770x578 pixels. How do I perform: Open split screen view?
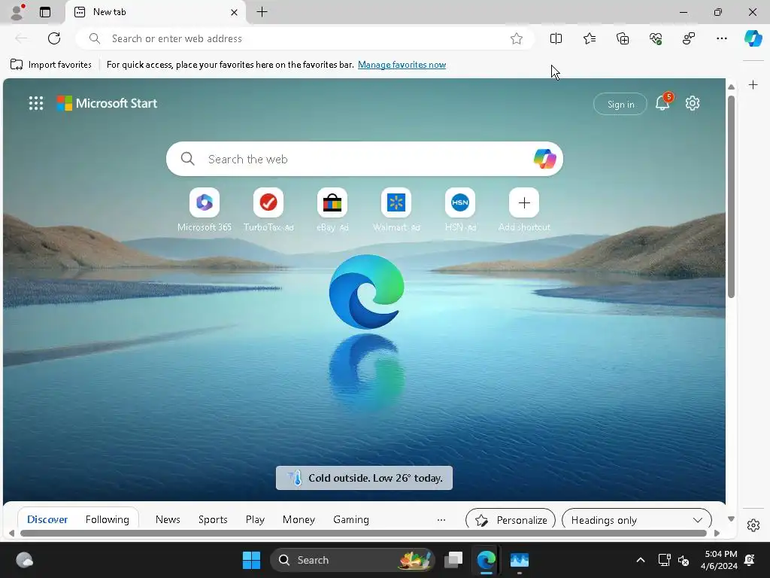pyautogui.click(x=556, y=38)
